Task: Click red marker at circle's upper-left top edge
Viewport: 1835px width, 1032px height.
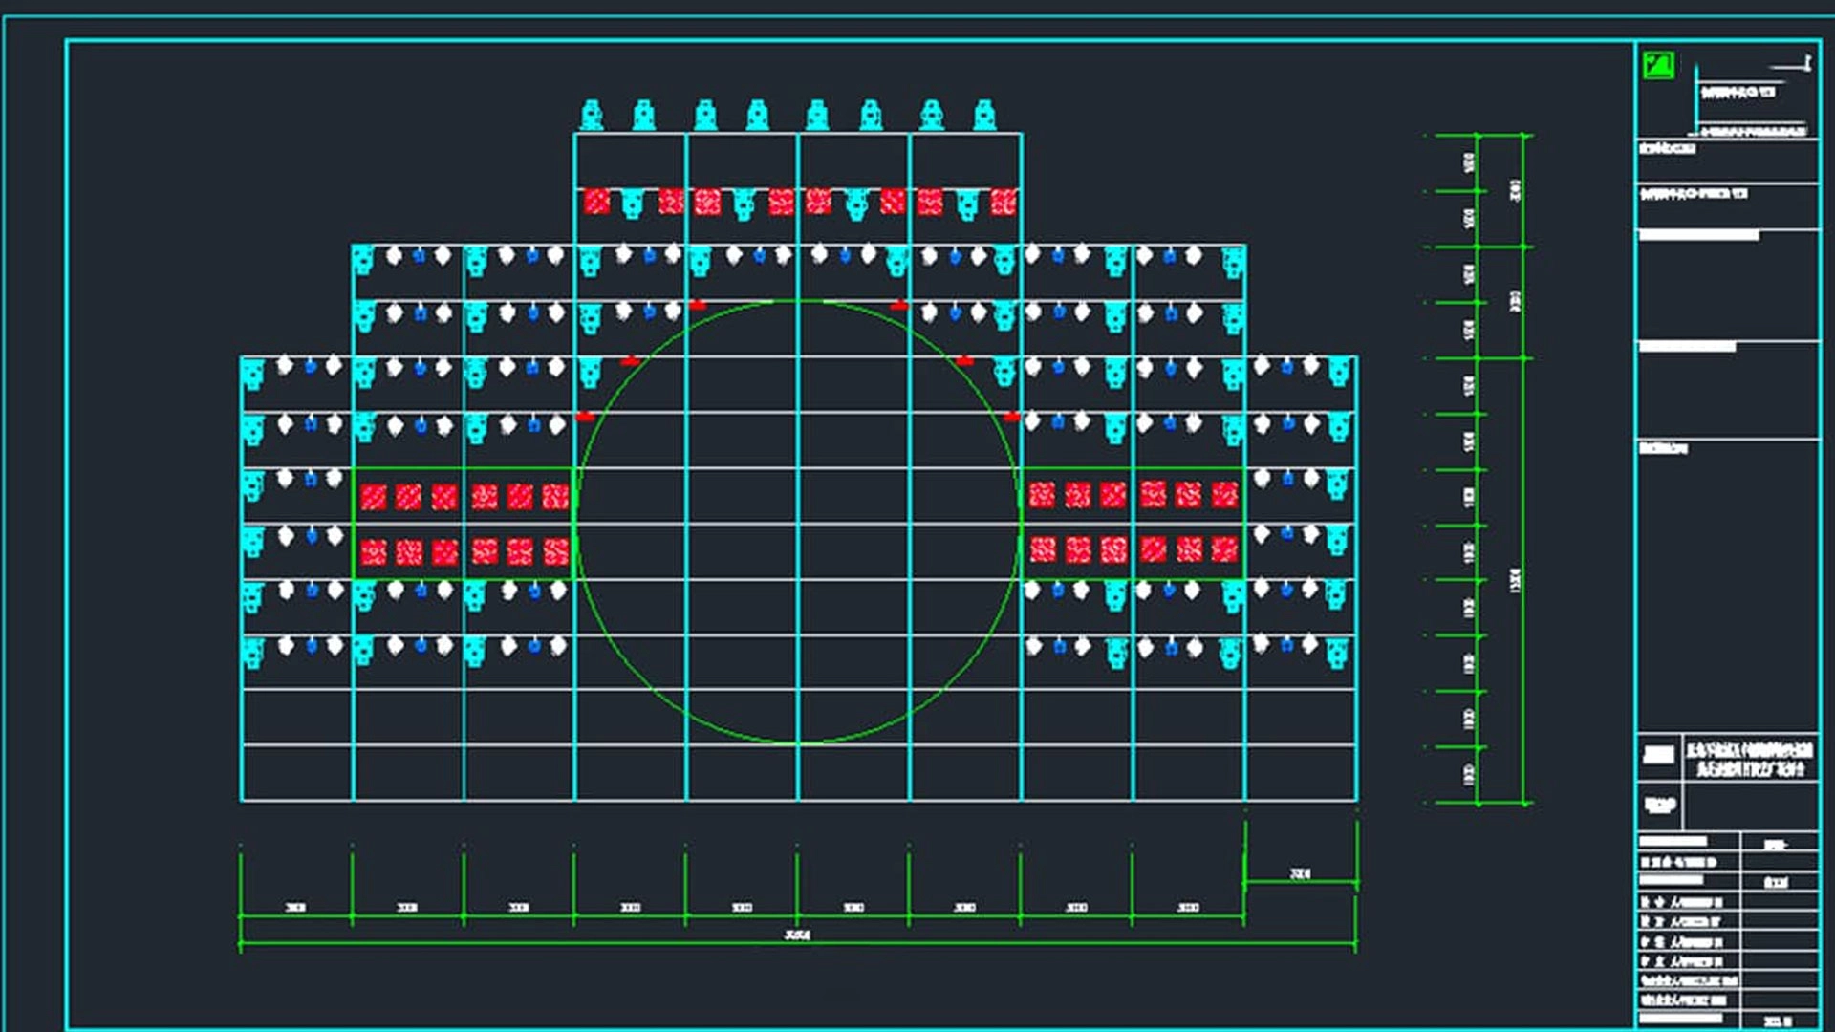Action: [x=697, y=305]
